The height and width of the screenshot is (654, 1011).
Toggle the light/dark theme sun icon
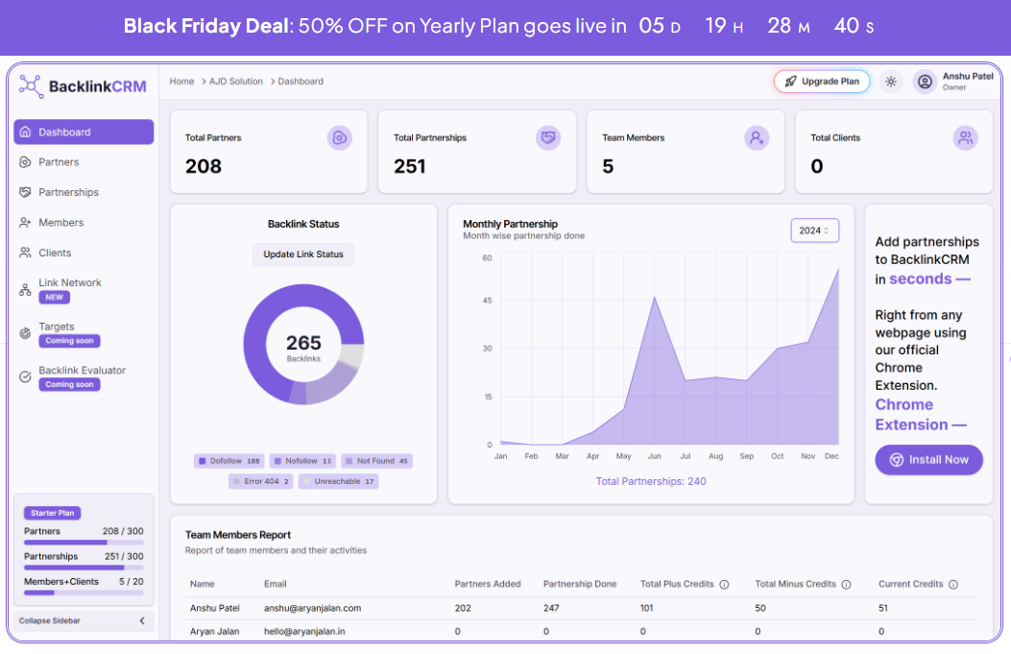click(x=891, y=82)
